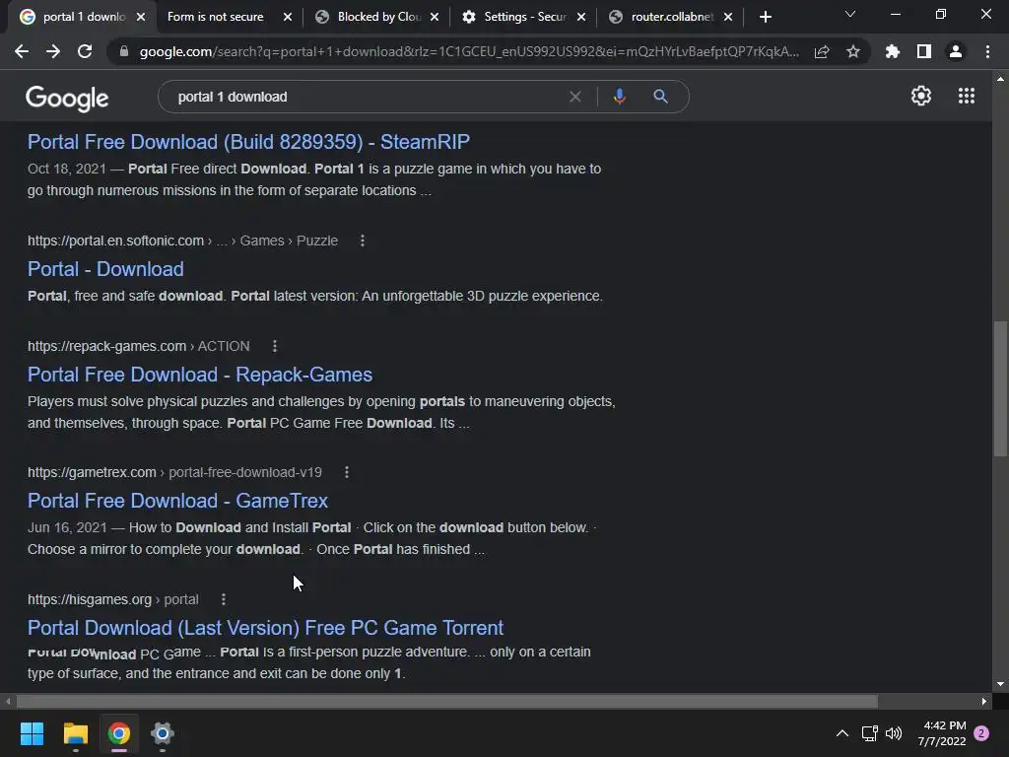Open the GameTrex Portal Free Download result
1009x757 pixels.
coord(177,501)
